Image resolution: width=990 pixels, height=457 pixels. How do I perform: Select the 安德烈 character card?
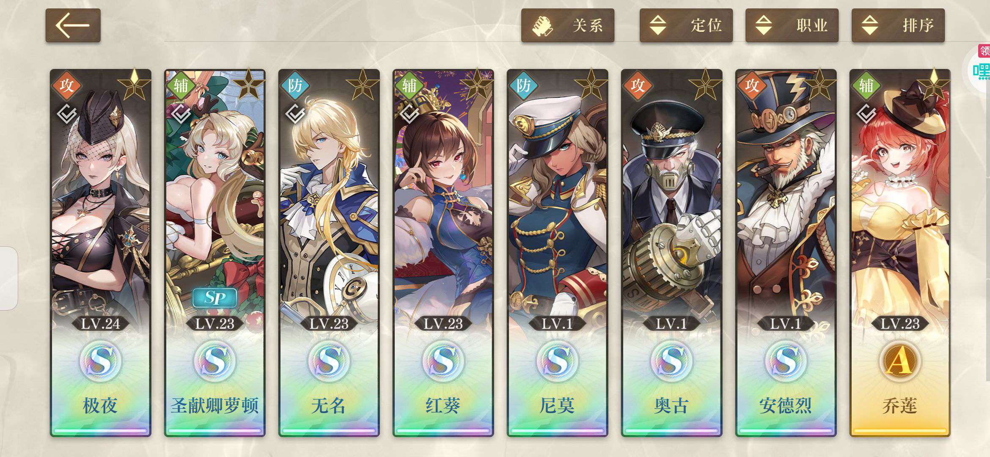[x=786, y=253]
